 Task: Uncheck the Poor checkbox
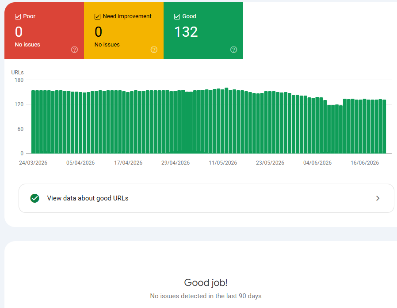[x=18, y=17]
